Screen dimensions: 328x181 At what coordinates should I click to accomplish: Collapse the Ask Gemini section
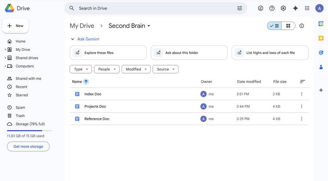[x=72, y=39]
